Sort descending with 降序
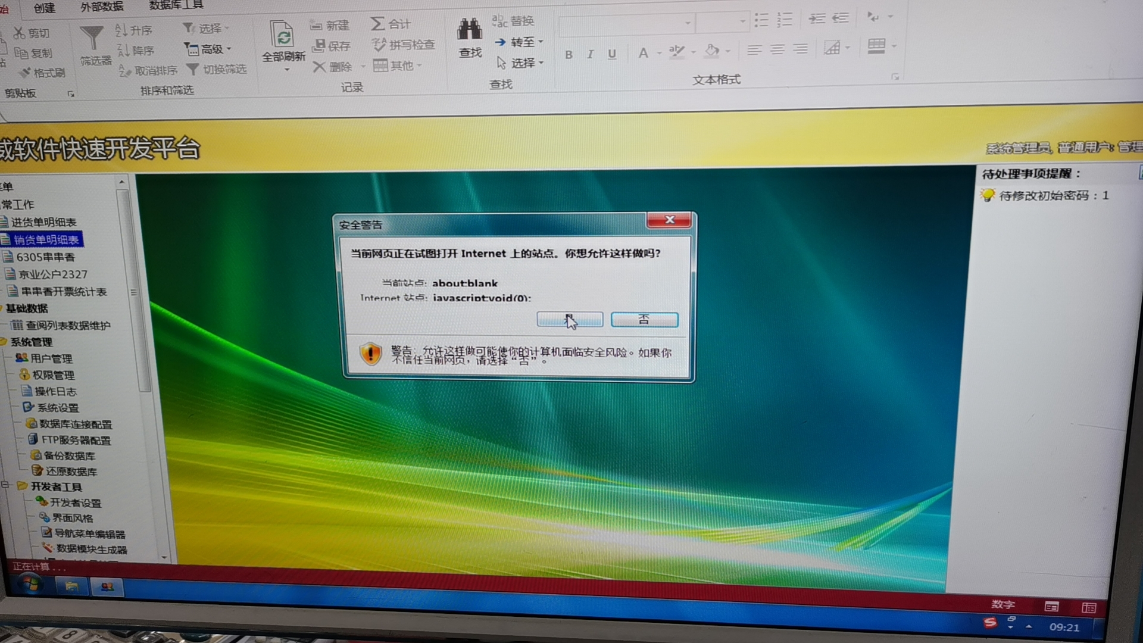 (x=135, y=51)
